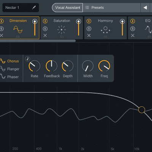Open the Vocal Assistant
This screenshot has height=152, width=152.
coord(68,8)
